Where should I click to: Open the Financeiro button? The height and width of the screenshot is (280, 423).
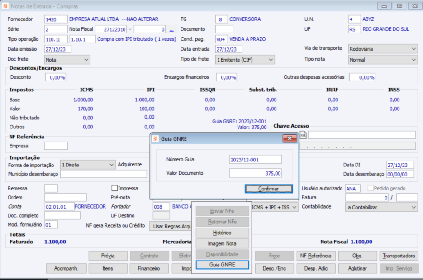pyautogui.click(x=149, y=268)
